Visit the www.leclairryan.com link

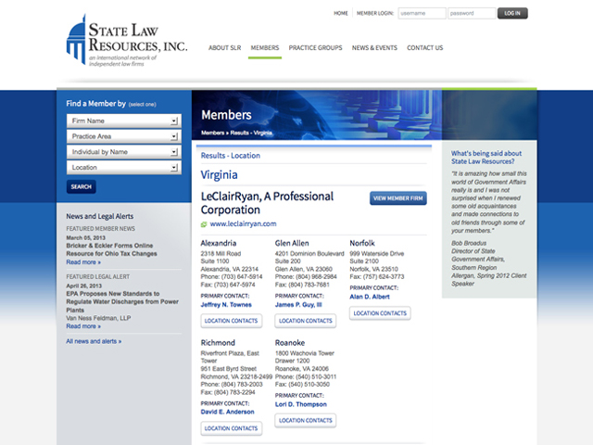pyautogui.click(x=243, y=224)
